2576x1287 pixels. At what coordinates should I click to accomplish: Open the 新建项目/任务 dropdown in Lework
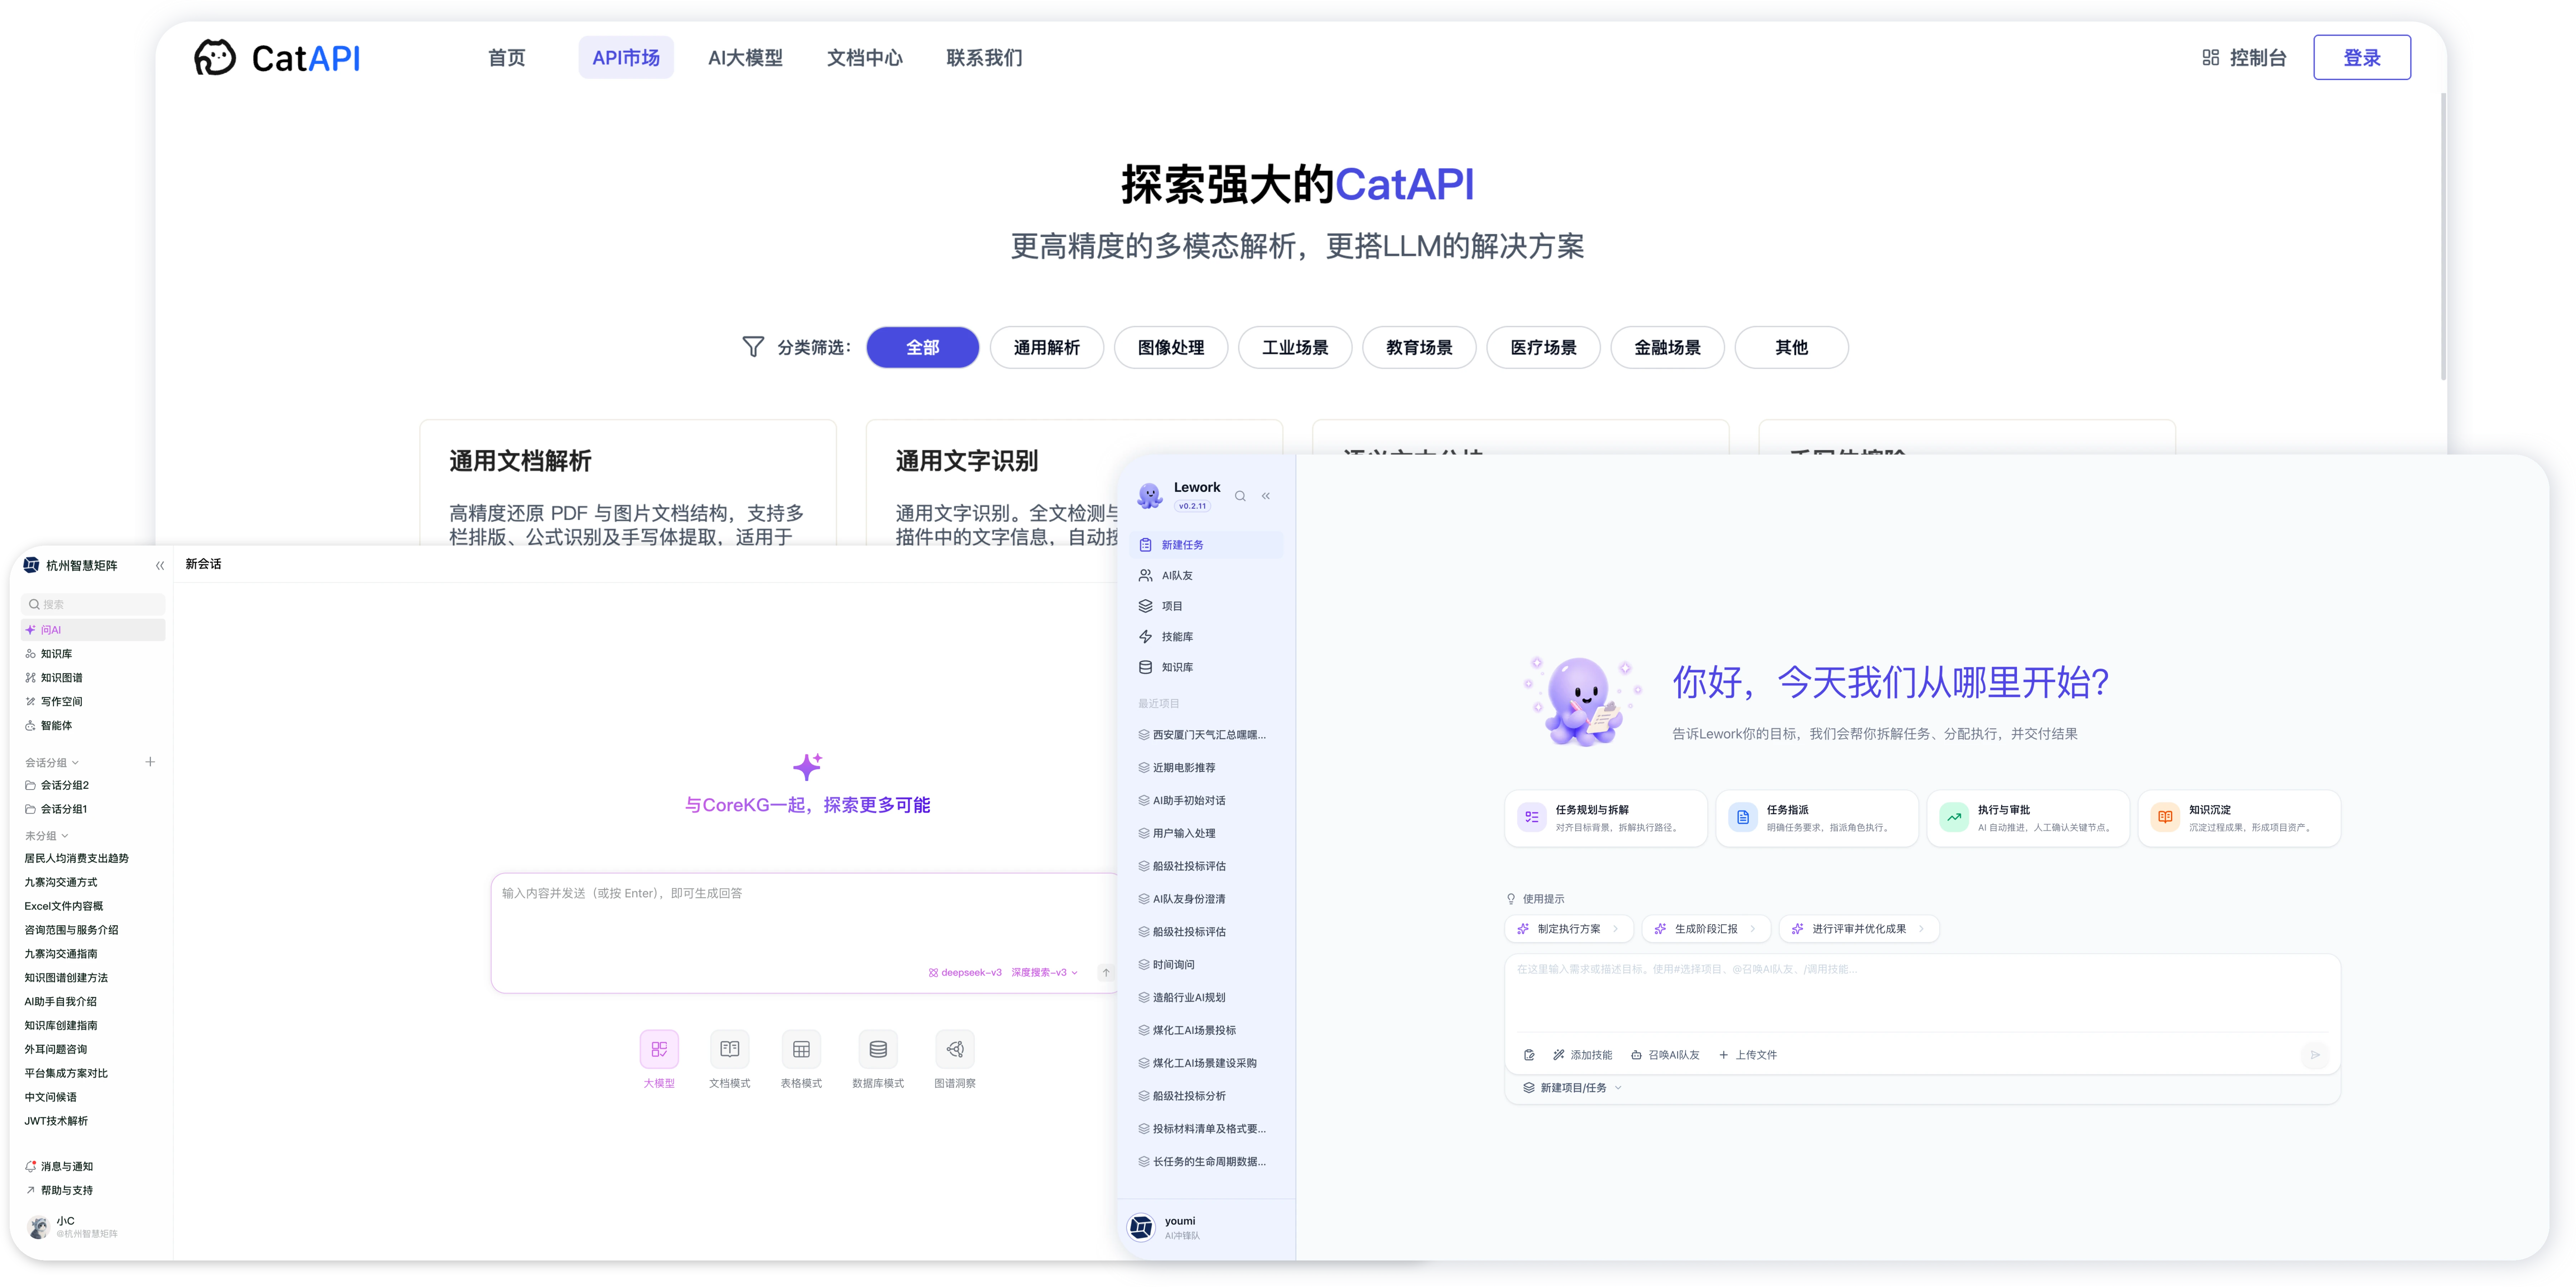click(x=1572, y=1088)
